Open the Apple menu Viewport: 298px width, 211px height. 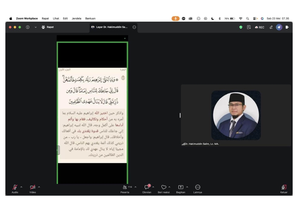[11, 18]
